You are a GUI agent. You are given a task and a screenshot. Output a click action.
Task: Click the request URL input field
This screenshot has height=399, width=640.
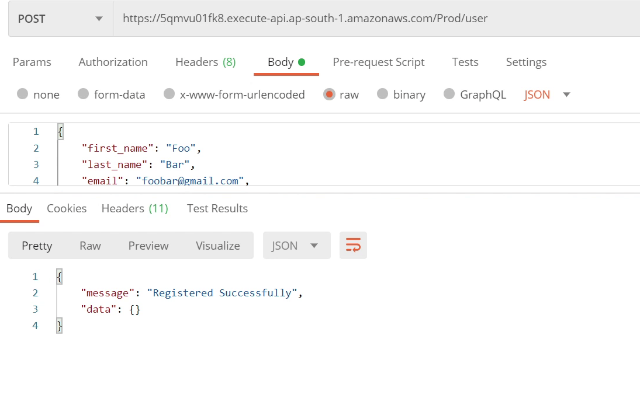click(x=374, y=19)
